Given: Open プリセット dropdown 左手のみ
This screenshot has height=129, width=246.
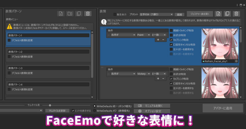Looking at the screenshot, I should (x=156, y=14).
